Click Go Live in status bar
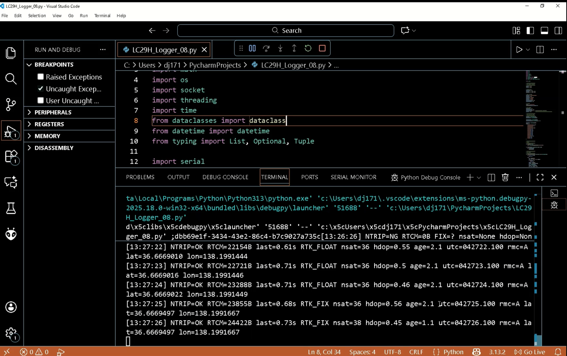The height and width of the screenshot is (356, 567). coord(530,352)
